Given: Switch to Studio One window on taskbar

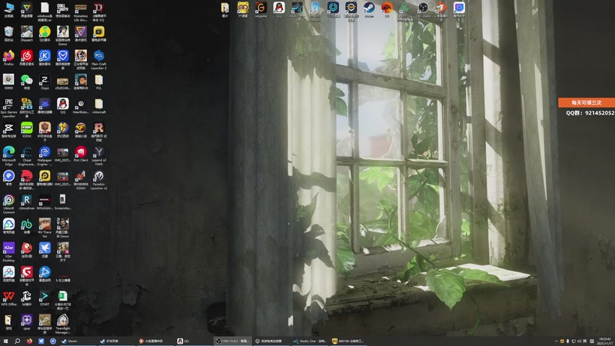Looking at the screenshot, I should (x=310, y=341).
